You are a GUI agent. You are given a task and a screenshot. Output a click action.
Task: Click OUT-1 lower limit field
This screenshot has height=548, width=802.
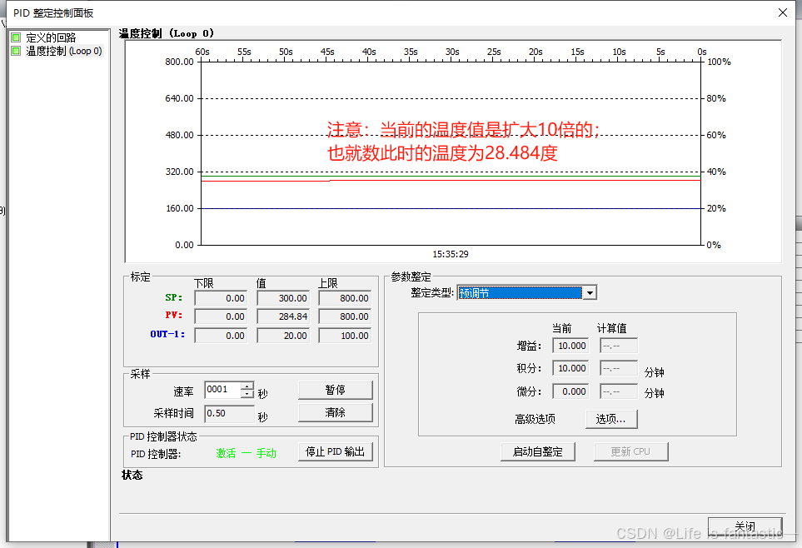221,336
